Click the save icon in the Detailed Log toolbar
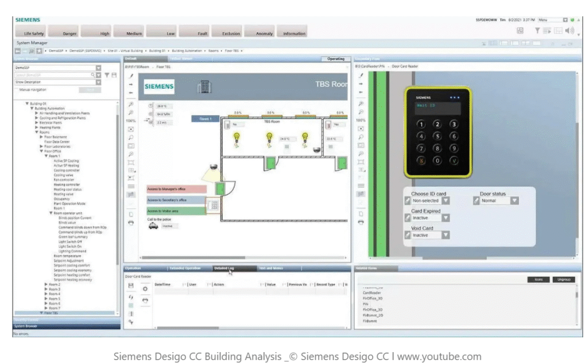This screenshot has height=363, width=587. (131, 286)
